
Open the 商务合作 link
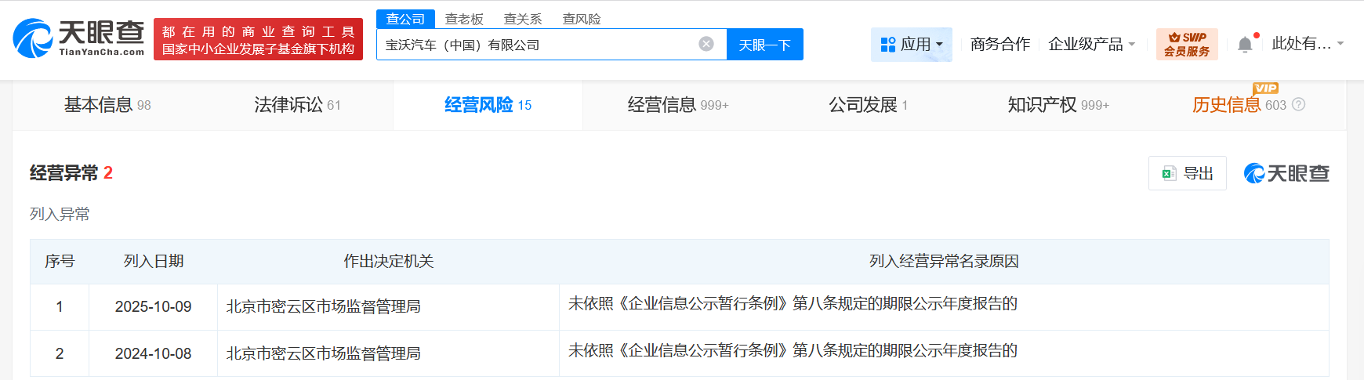pyautogui.click(x=999, y=45)
